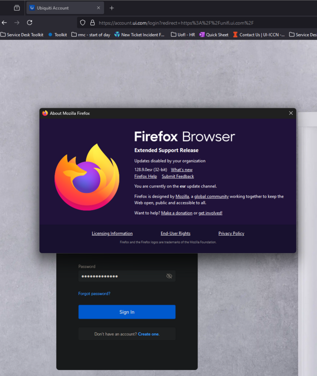
Task: Click the 128.9.0esr (32-bit) version text
Action: coord(150,169)
